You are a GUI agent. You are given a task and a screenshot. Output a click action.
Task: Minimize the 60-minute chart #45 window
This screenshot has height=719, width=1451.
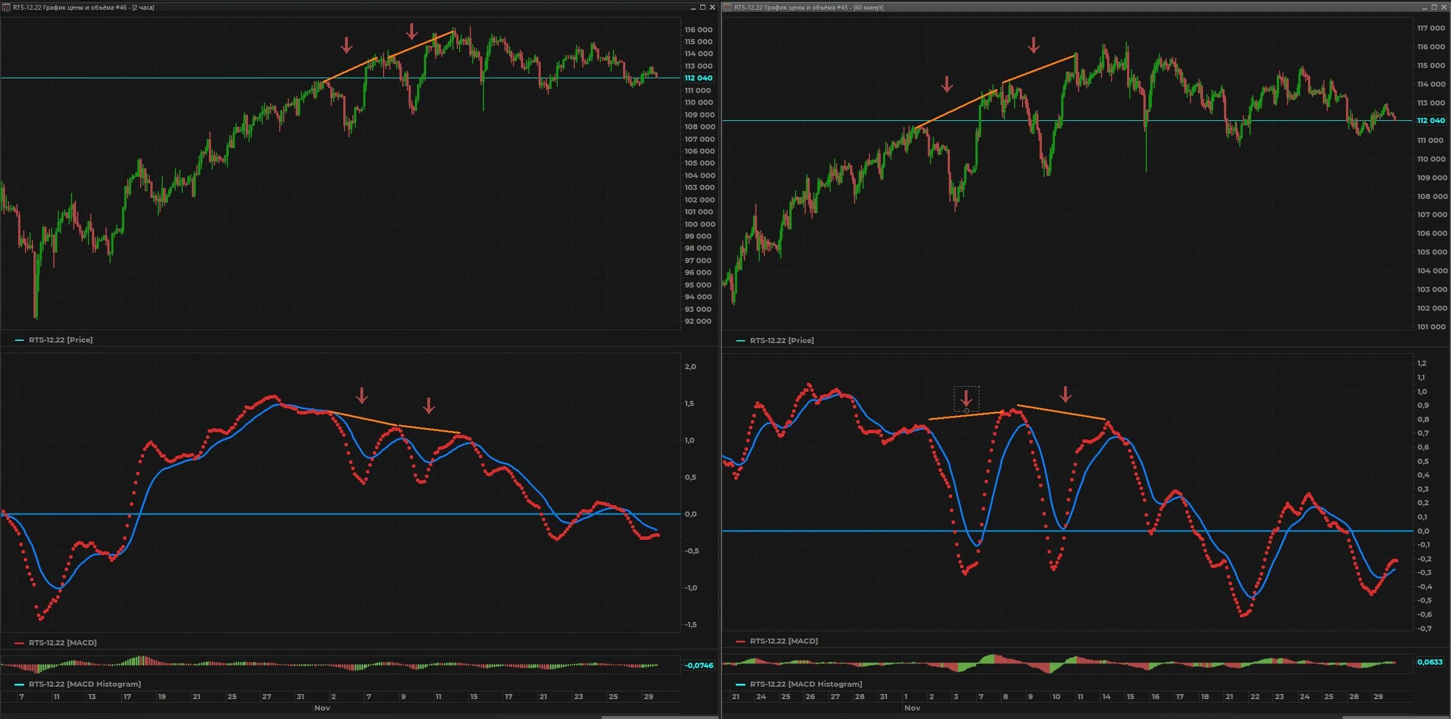coord(1424,7)
